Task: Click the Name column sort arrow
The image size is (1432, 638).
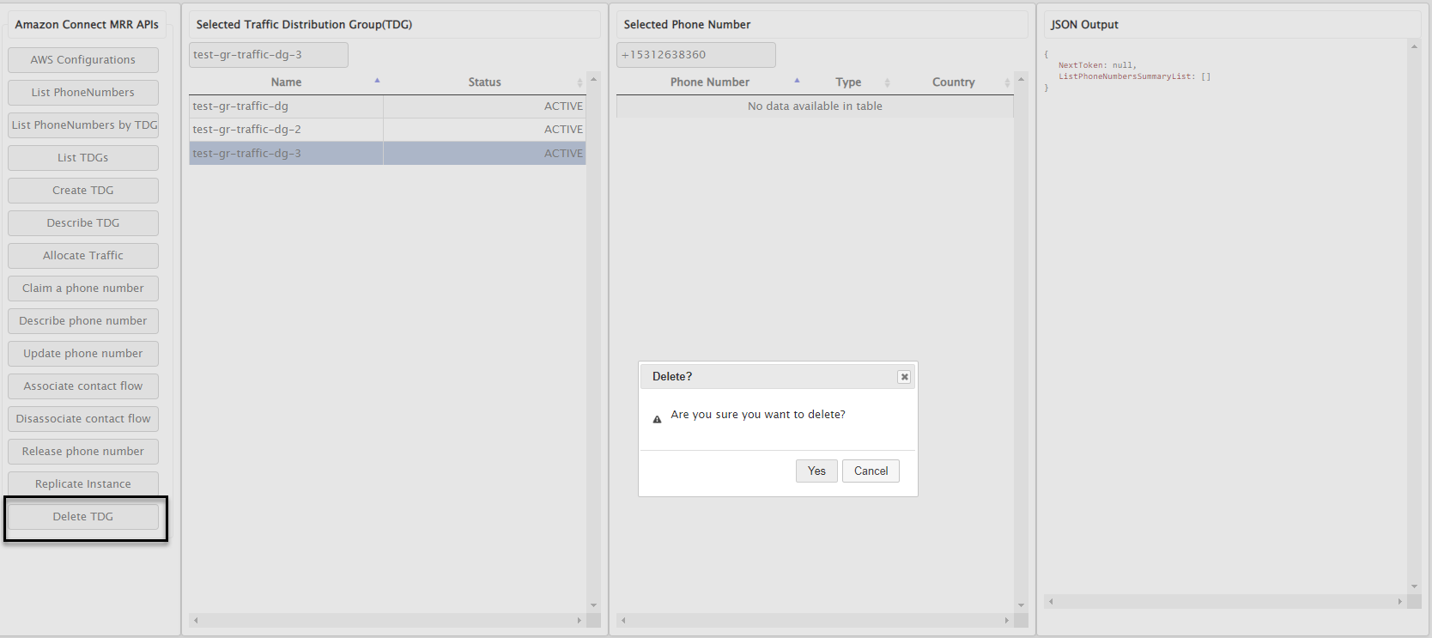Action: tap(377, 81)
